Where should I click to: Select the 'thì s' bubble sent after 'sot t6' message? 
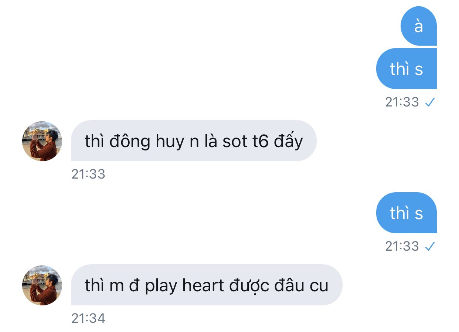407,213
